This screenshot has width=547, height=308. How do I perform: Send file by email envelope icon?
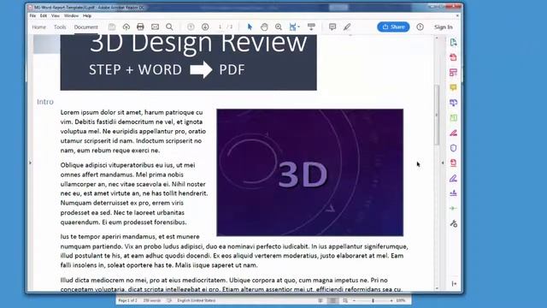coord(155,27)
